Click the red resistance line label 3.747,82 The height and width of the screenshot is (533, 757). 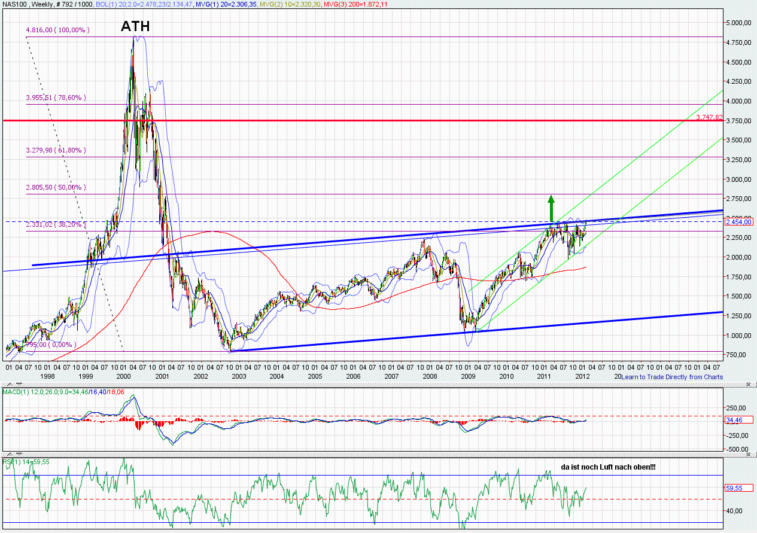[709, 118]
